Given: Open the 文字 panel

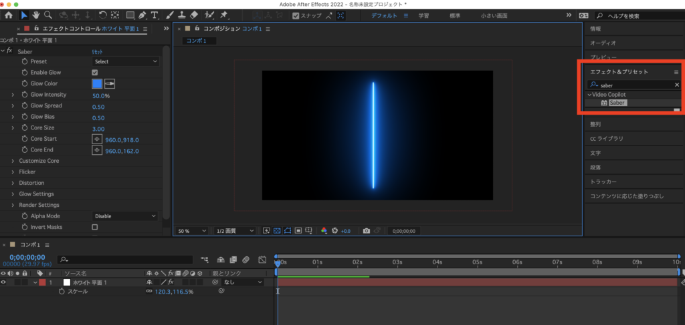Looking at the screenshot, I should click(x=595, y=153).
